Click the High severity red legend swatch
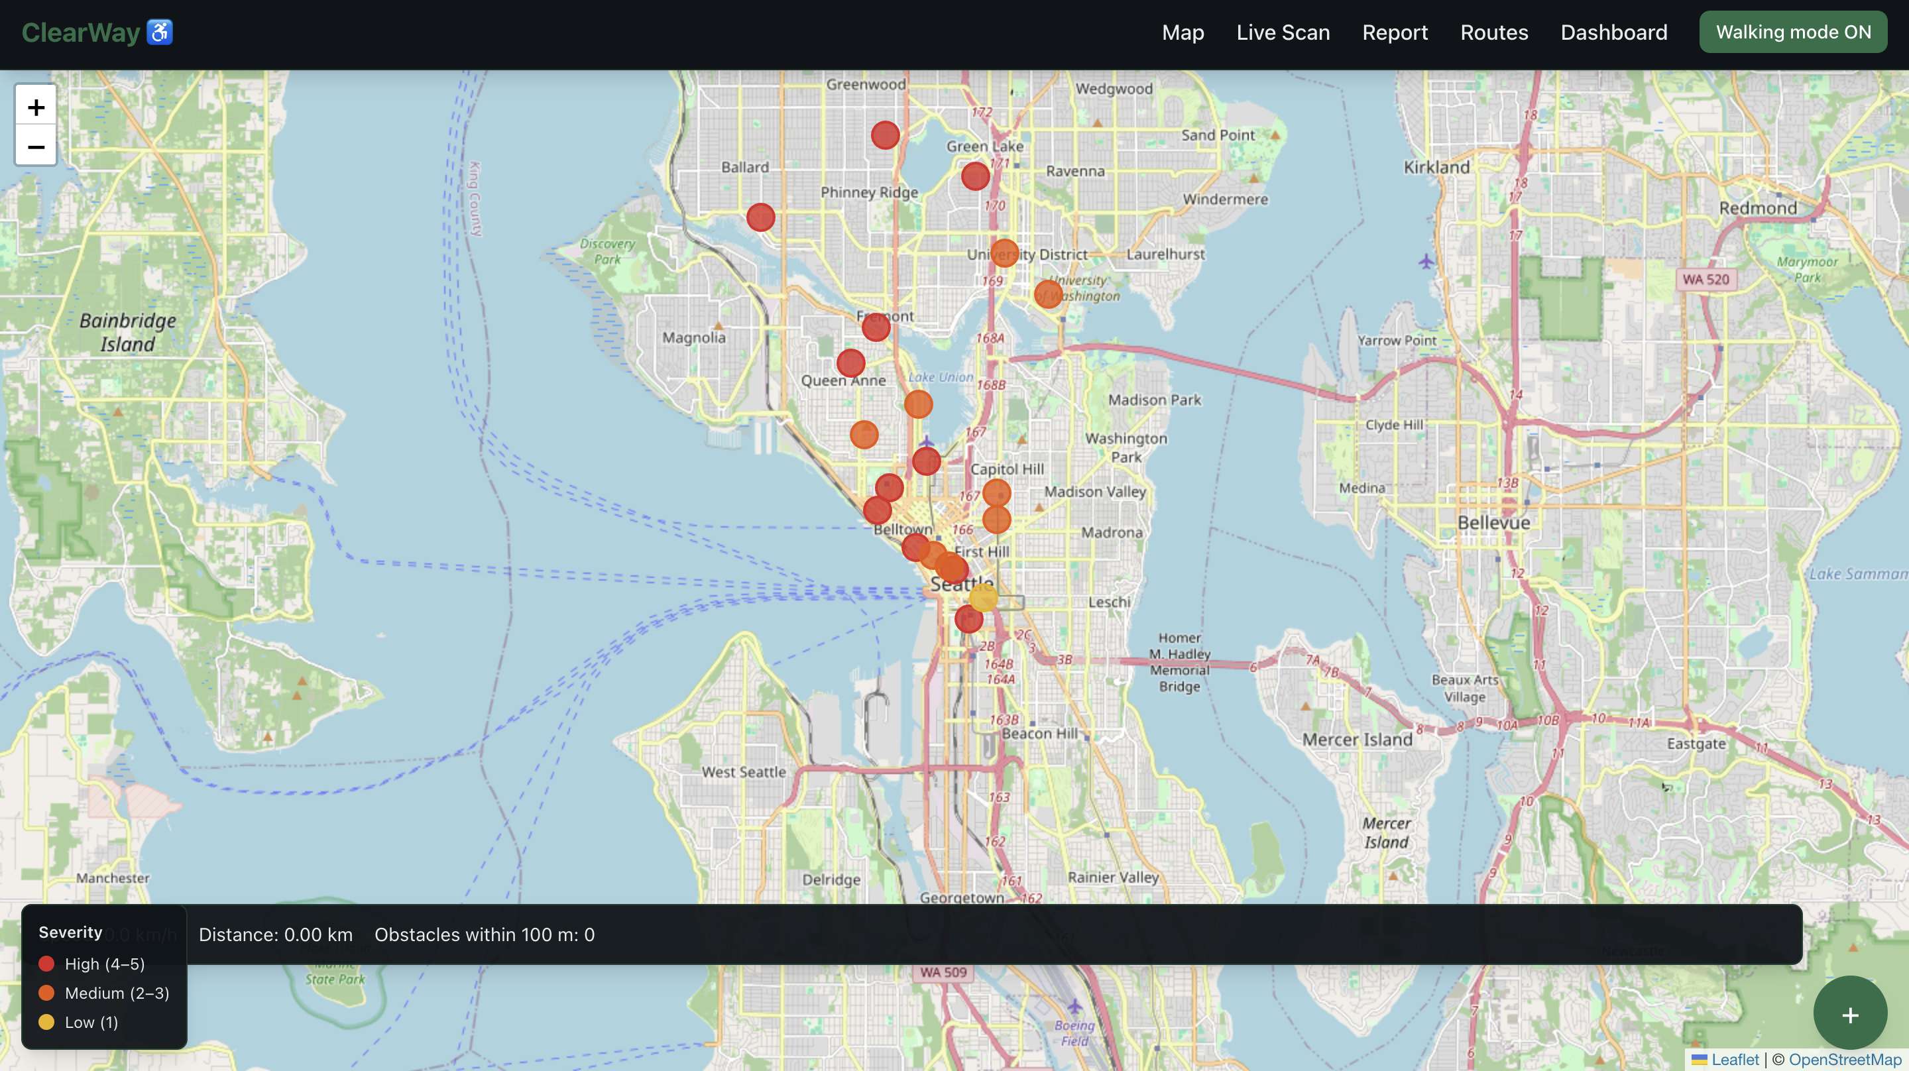 pos(46,964)
